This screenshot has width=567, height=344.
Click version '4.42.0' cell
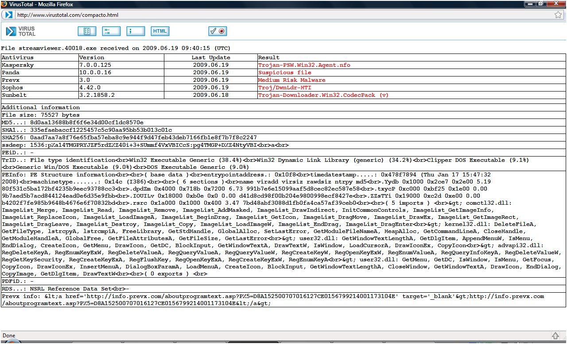[x=122, y=88]
